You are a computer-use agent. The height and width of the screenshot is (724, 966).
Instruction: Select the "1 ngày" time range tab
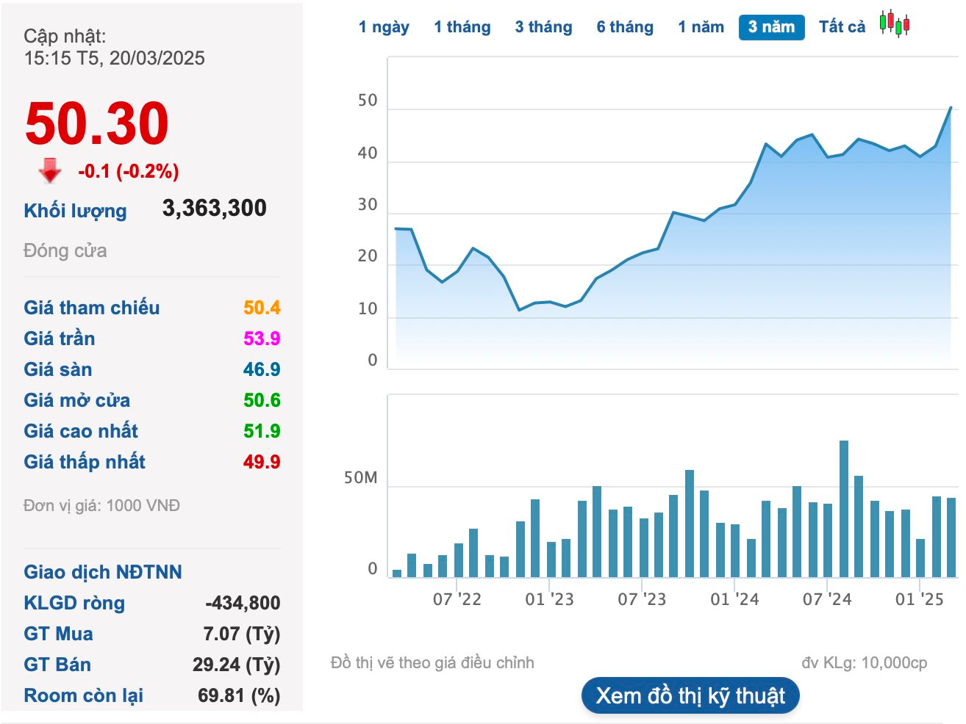(x=384, y=27)
